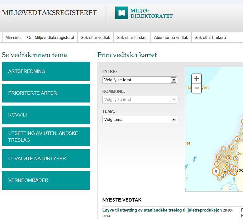The width and height of the screenshot is (243, 219).
Task: Select the map cluster marker labeled 7
Action: coord(217,164)
